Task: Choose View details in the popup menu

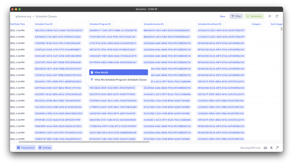Action: pyautogui.click(x=118, y=72)
